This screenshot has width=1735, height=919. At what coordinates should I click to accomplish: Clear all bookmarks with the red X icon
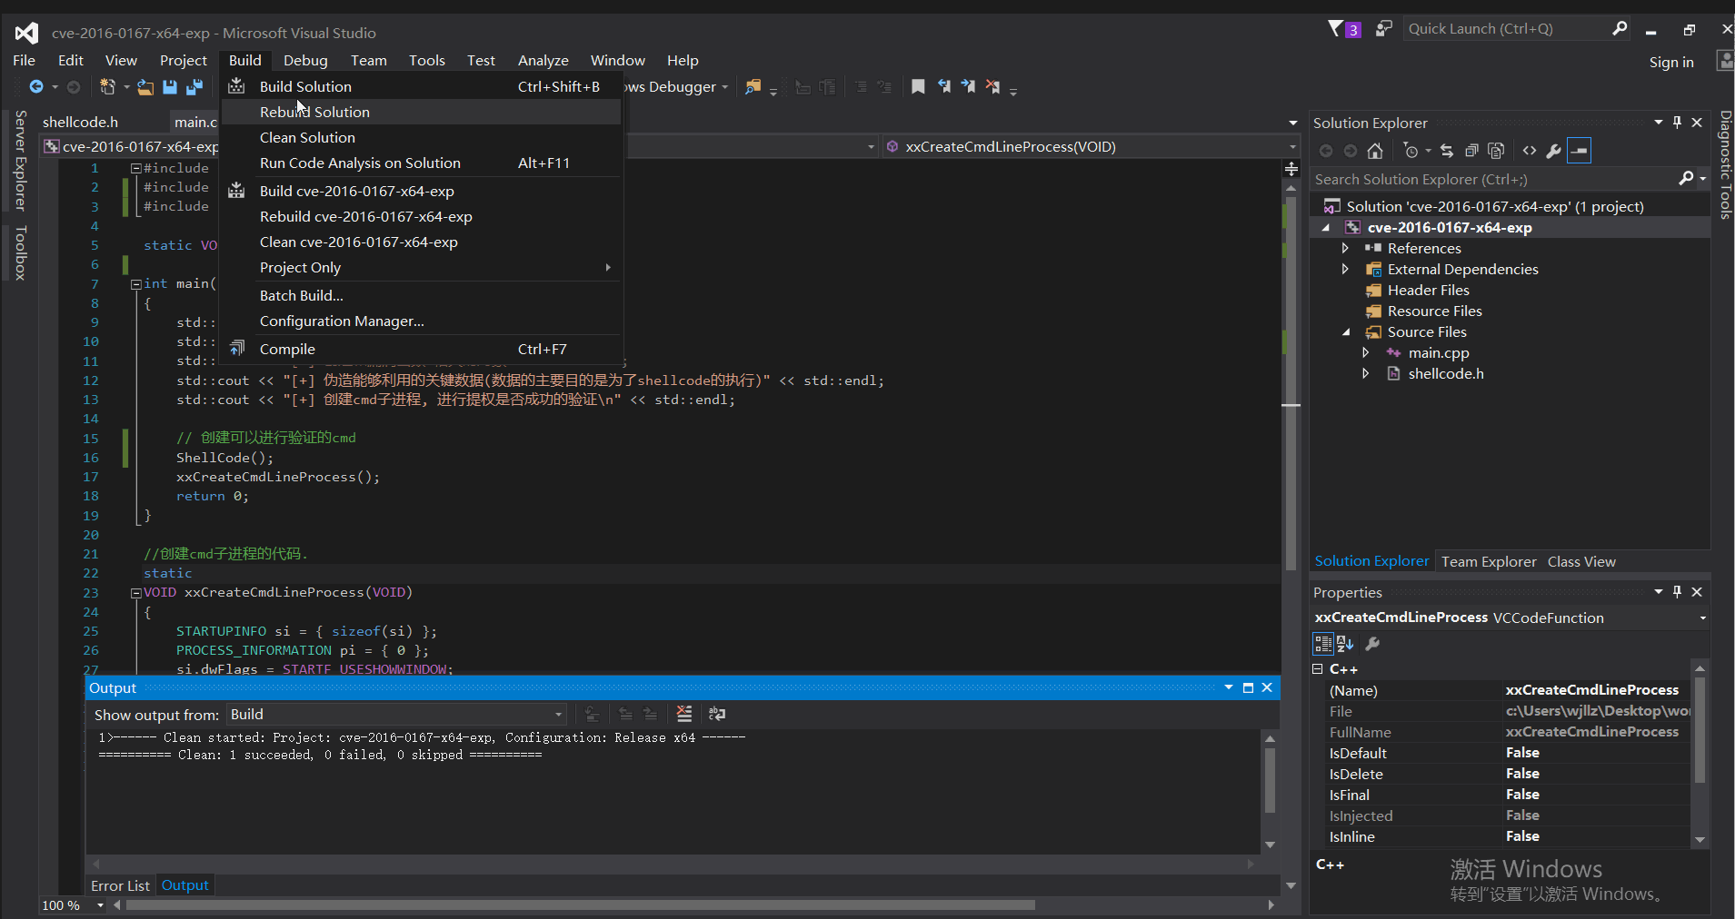pos(992,87)
